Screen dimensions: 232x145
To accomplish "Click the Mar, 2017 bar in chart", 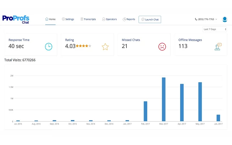I will 164,99.
